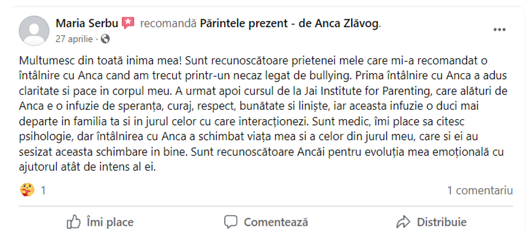Click the thumbs-up icon to like the post
This screenshot has height=243, width=532.
point(73,222)
